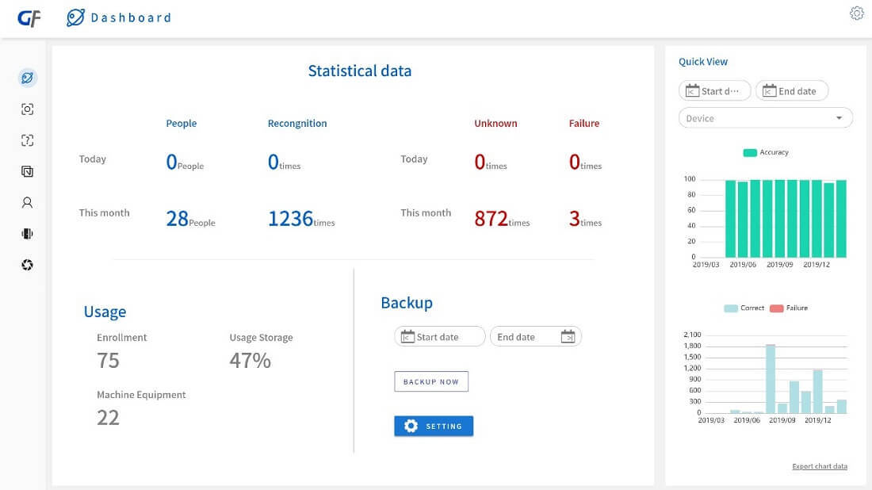The height and width of the screenshot is (490, 872).
Task: Expand the Device dropdown in Quick View
Action: (x=765, y=118)
